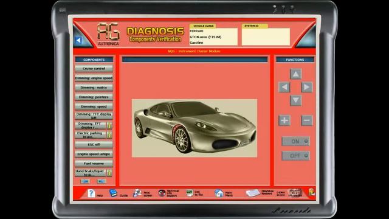Select Dimming: pointers component
This screenshot has width=389, height=219.
click(94, 97)
